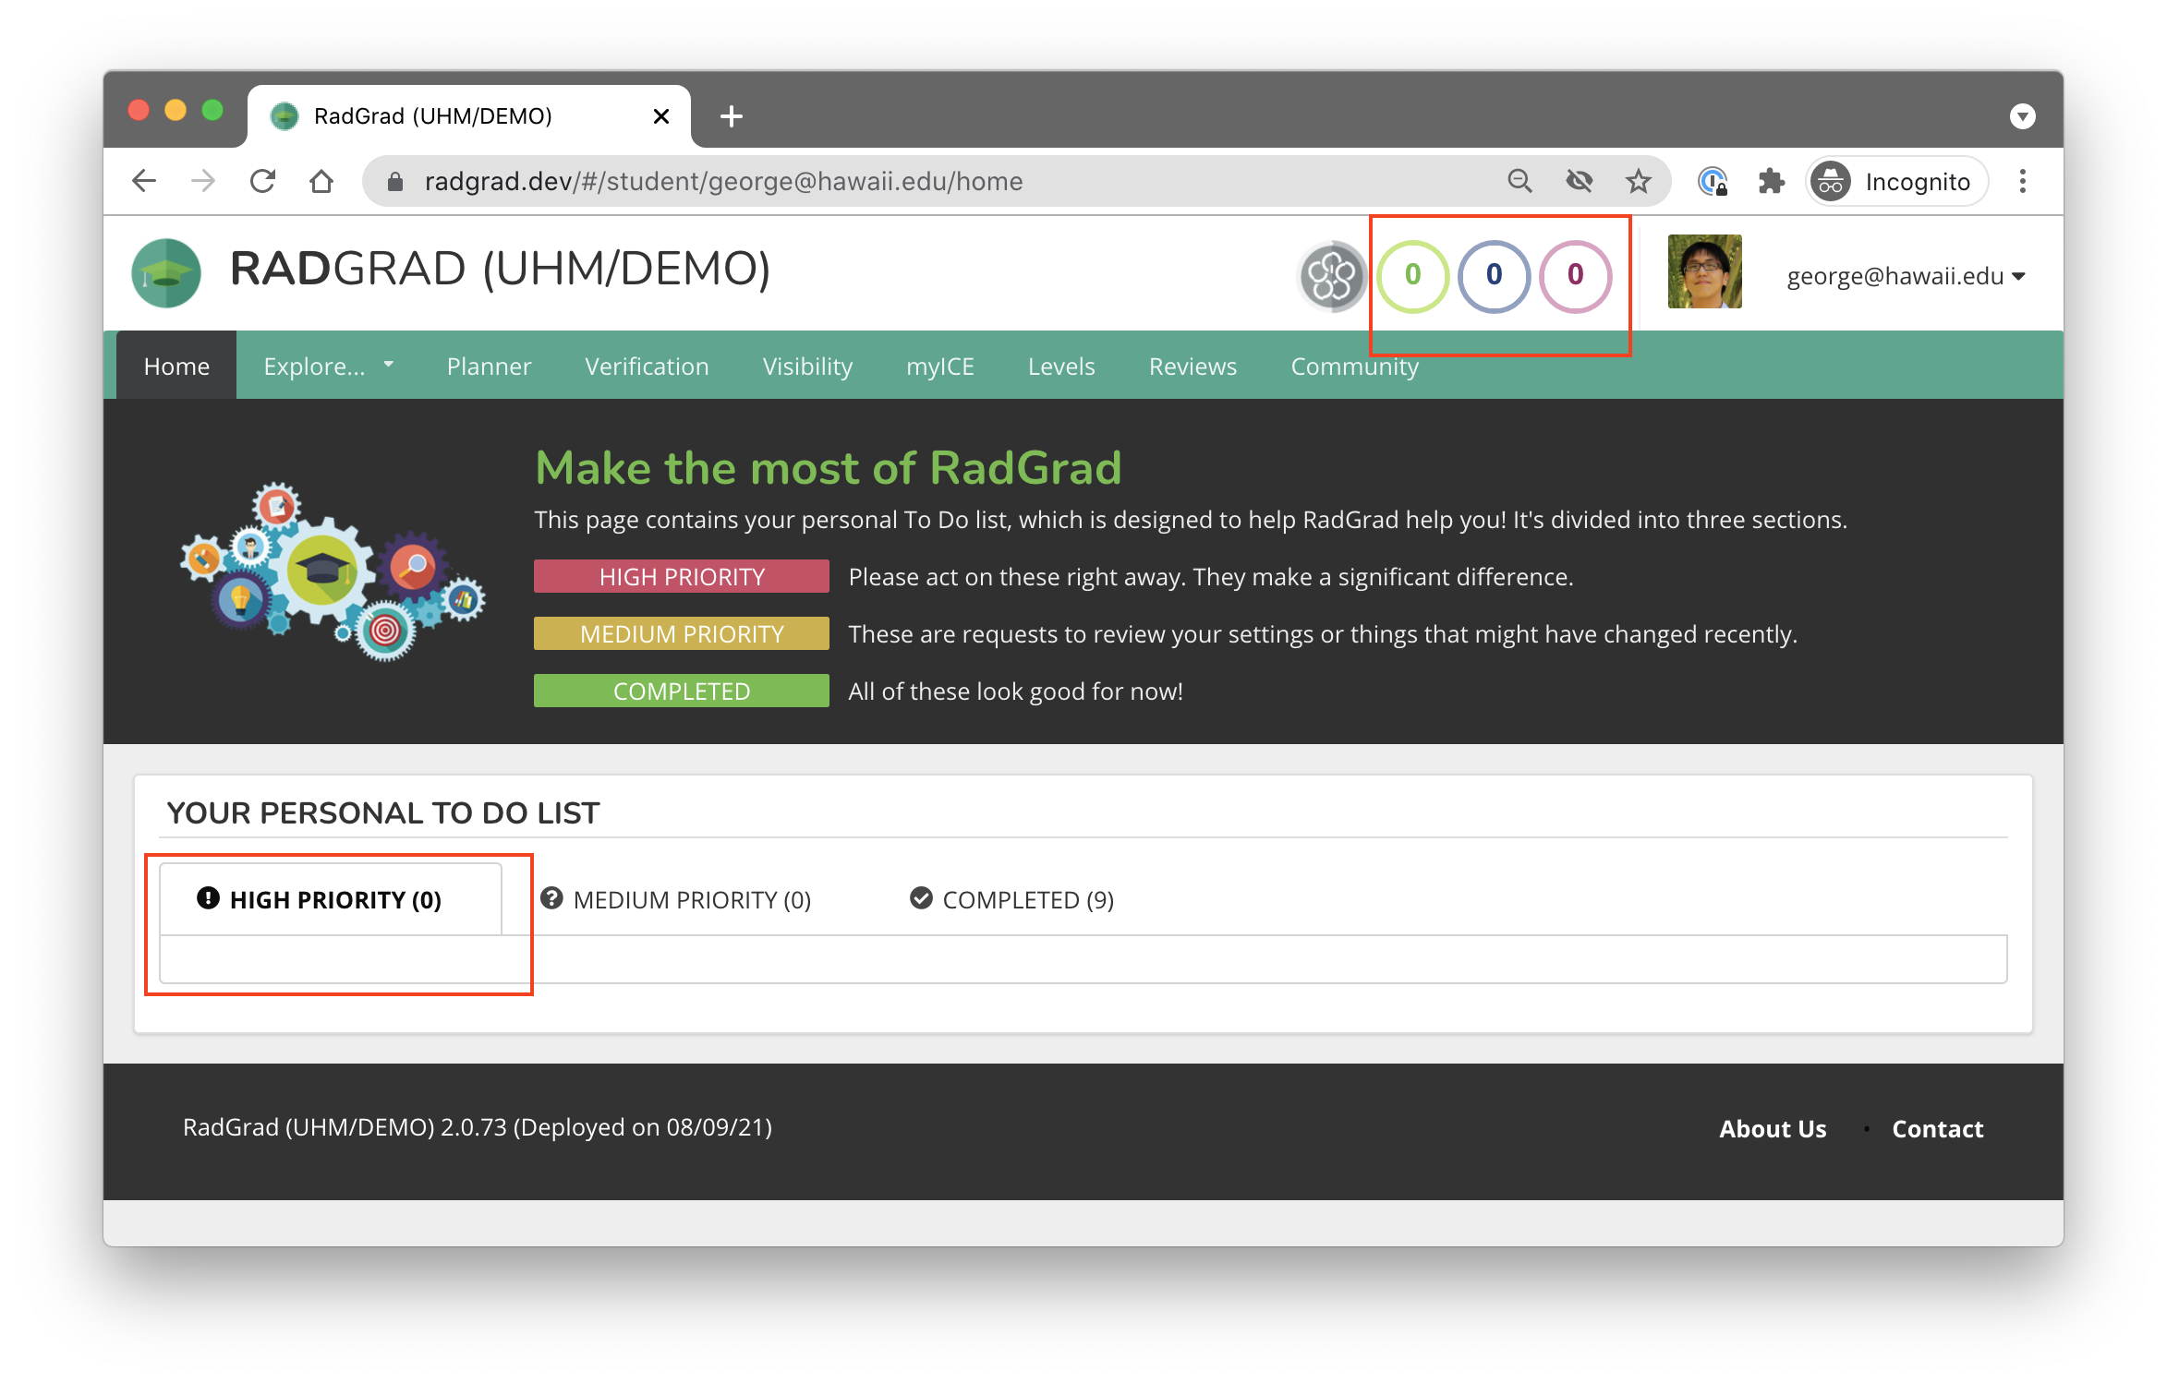The height and width of the screenshot is (1383, 2167).
Task: Click the RadGrad graduation cap logo
Action: click(166, 273)
